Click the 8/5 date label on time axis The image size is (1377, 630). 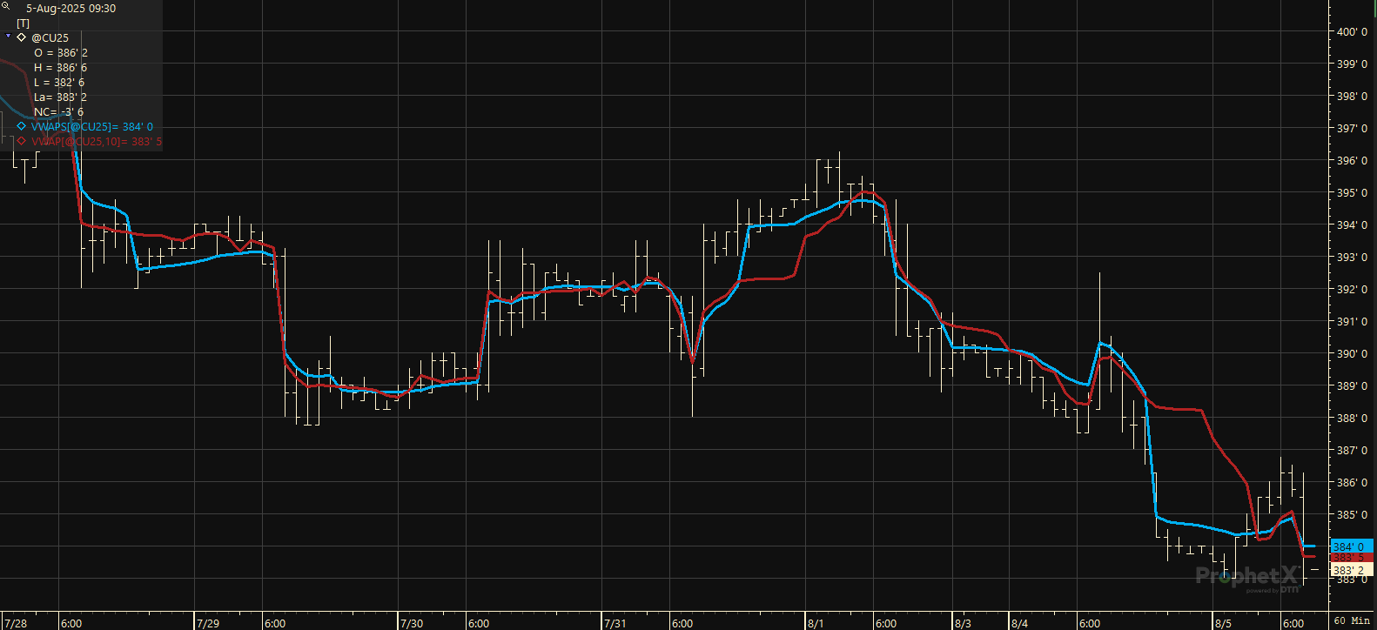coord(1223,623)
